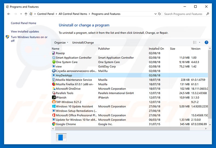
Task: Select GoldDay Corp publisher cell
Action: [x=107, y=66]
